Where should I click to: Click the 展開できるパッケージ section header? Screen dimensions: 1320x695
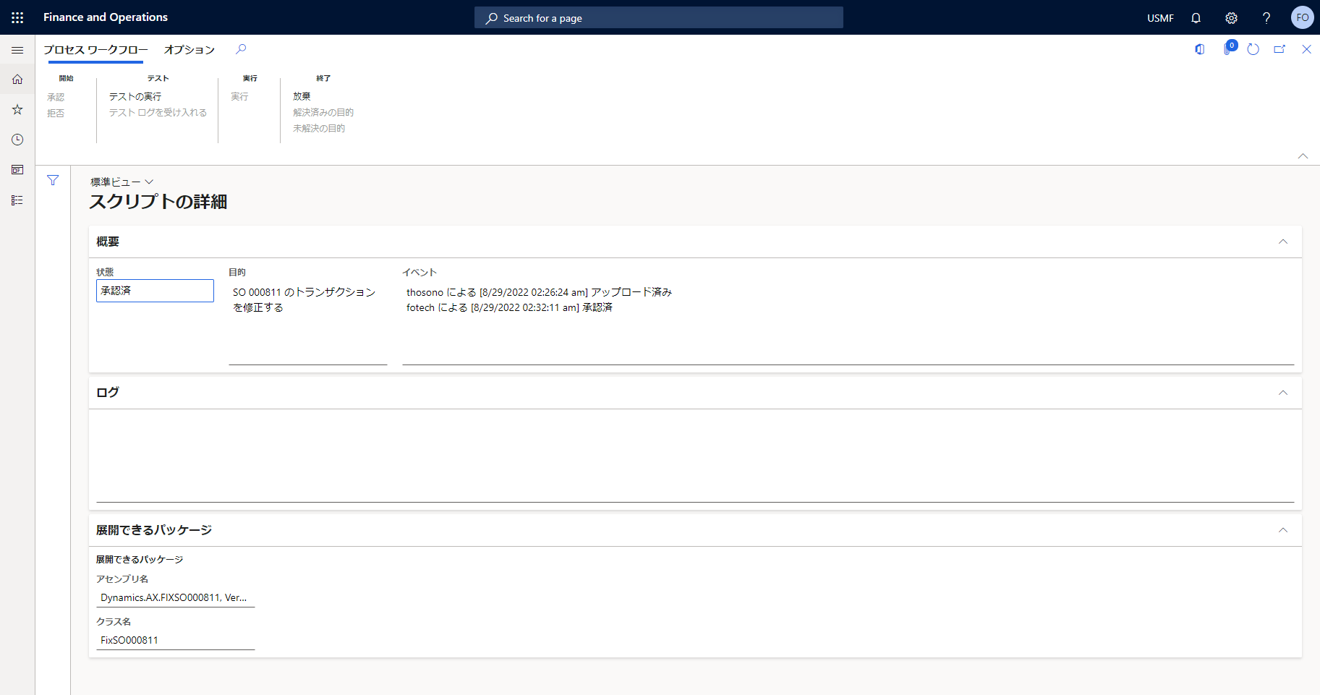tap(695, 530)
